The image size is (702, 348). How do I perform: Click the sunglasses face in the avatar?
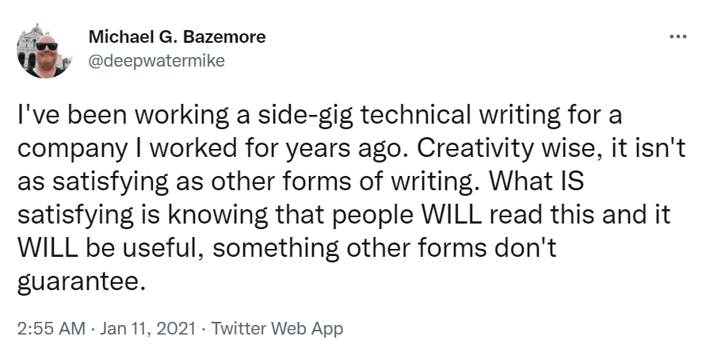pyautogui.click(x=45, y=48)
